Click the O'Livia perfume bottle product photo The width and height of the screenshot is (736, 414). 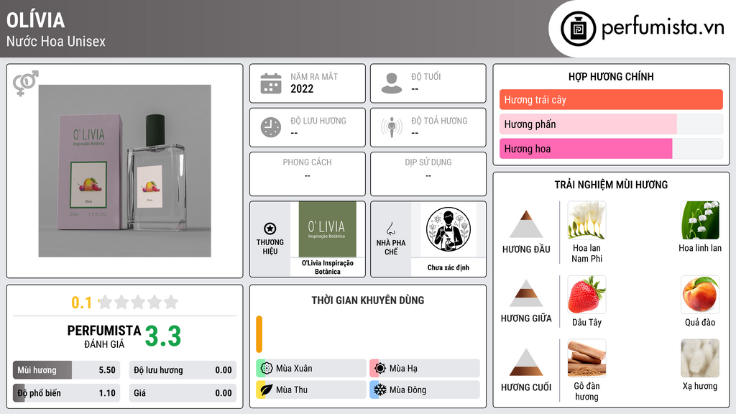point(125,171)
